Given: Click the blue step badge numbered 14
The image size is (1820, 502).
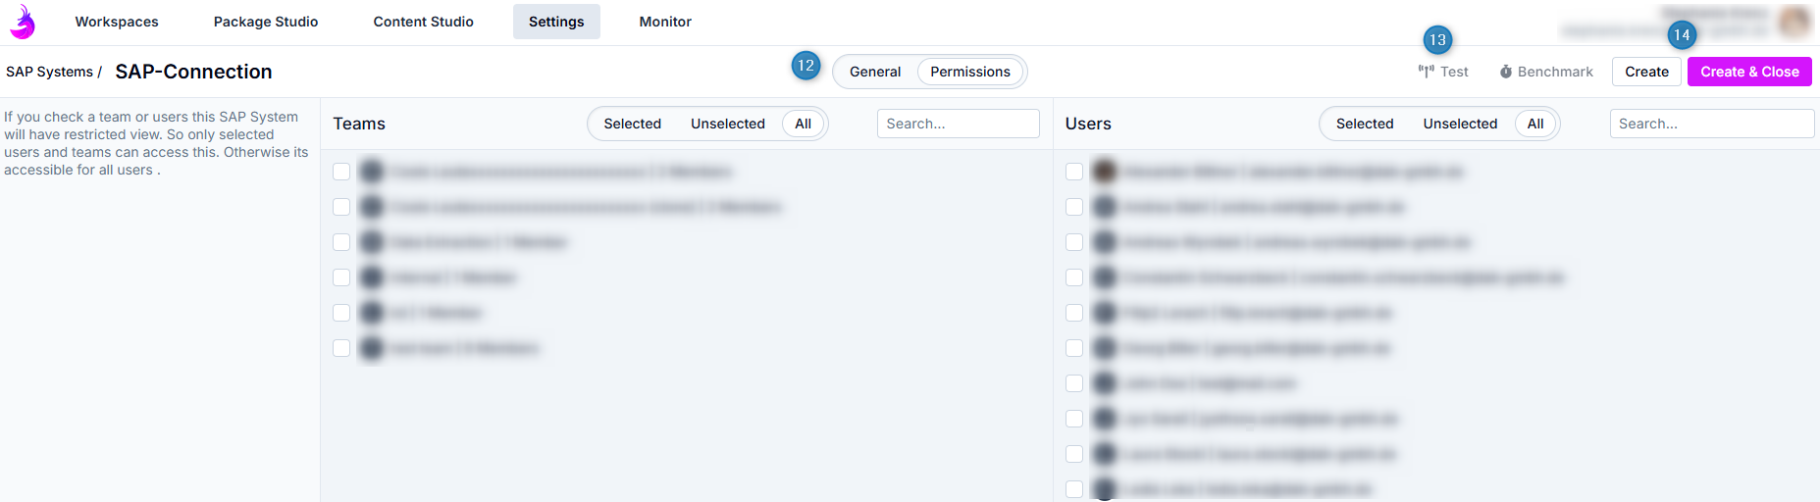Looking at the screenshot, I should tap(1682, 35).
